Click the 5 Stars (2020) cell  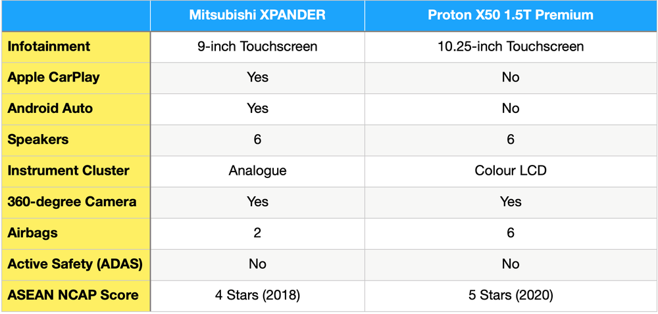(x=510, y=295)
